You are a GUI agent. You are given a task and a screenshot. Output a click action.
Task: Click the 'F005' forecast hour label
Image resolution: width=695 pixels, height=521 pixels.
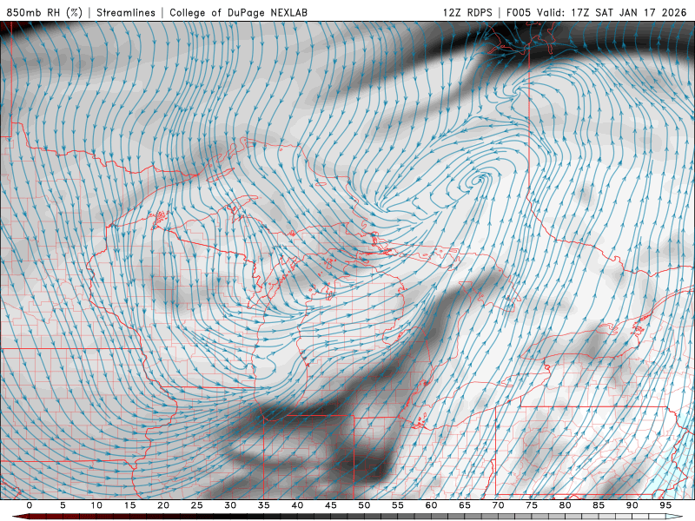[518, 12]
